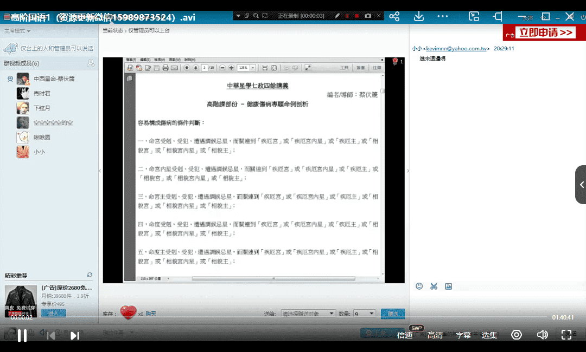Click the share icon in top bar

[394, 17]
